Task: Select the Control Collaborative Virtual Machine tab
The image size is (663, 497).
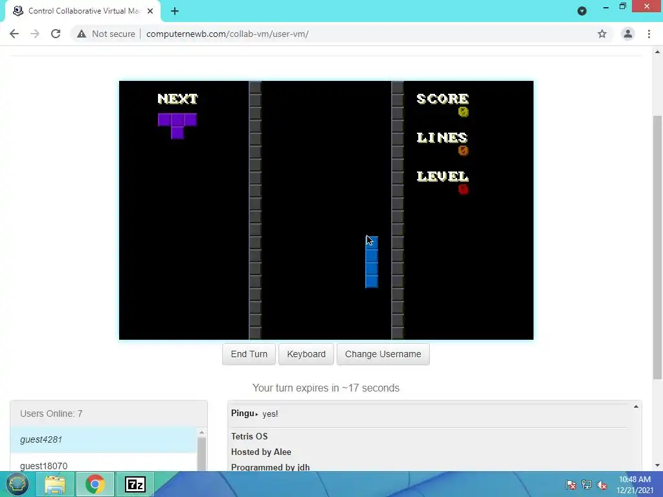Action: pos(84,11)
